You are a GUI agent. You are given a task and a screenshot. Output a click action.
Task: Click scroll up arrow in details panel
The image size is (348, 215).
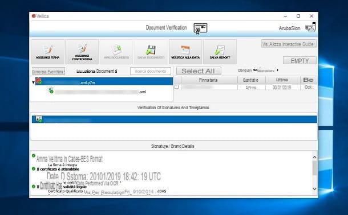pos(314,157)
